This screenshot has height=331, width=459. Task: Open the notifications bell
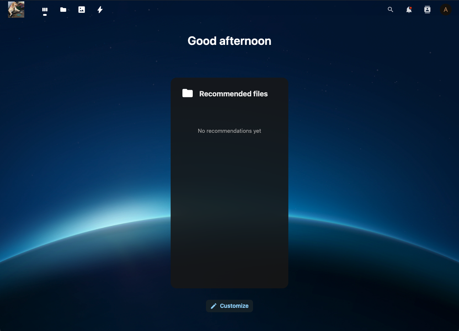click(x=409, y=10)
